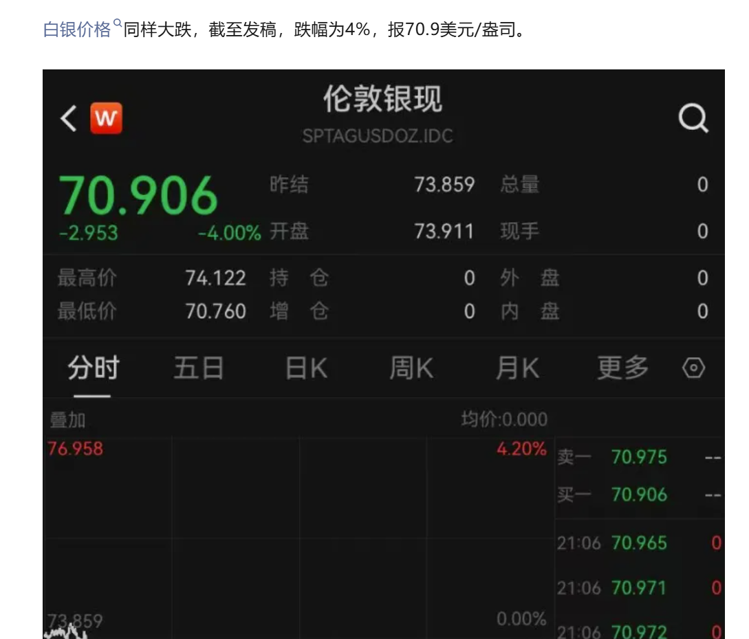Screen dimensions: 749x639
Task: Tap the change value -2.953
Action: pos(88,233)
